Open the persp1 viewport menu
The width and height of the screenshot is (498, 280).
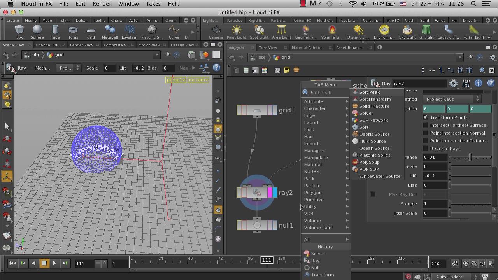175,80
